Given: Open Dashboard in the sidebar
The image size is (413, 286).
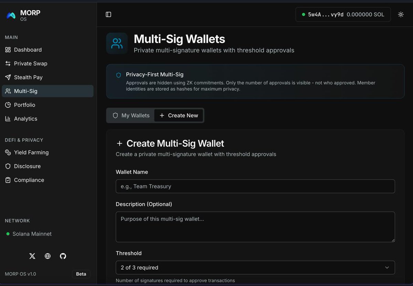Looking at the screenshot, I should (47, 50).
